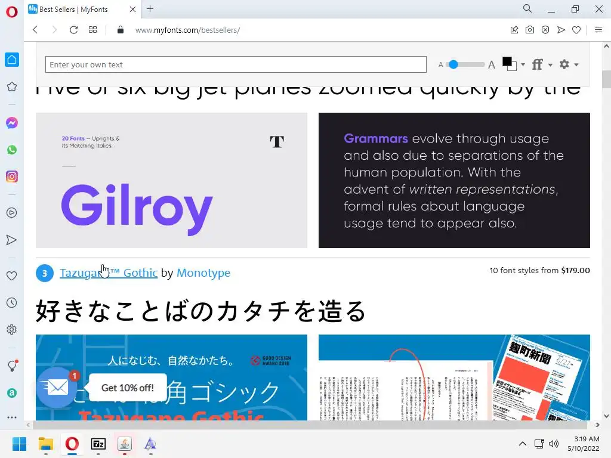Viewport: 611px width, 458px height.
Task: Click the scroll down arrow
Action: (x=606, y=416)
